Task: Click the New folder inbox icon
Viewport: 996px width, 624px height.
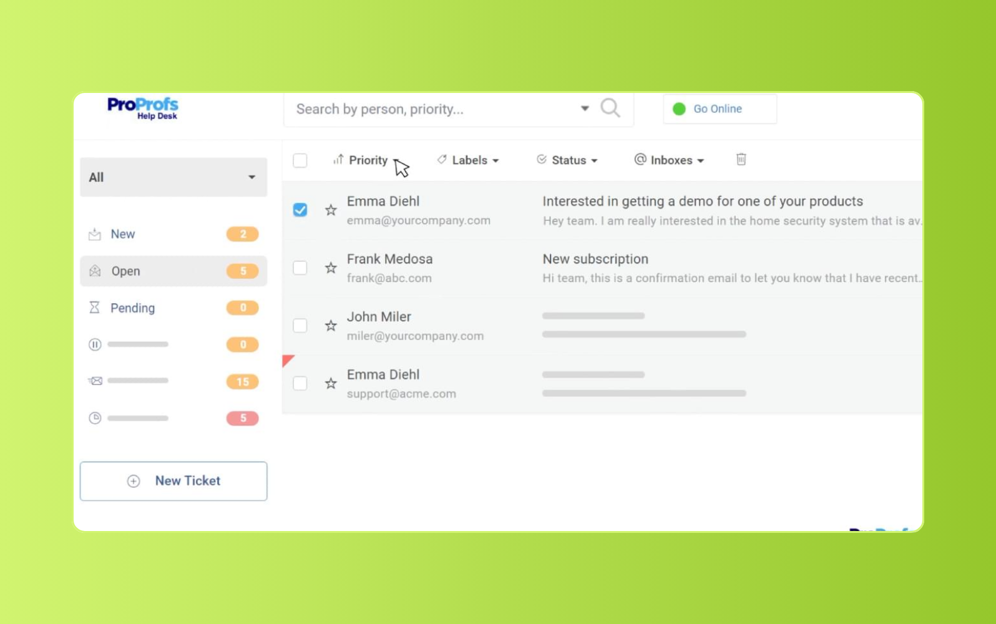Action: click(x=95, y=234)
